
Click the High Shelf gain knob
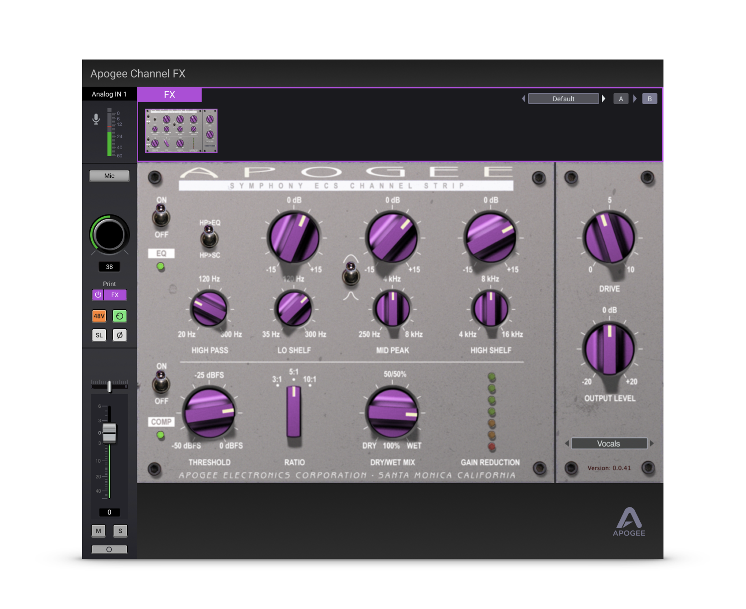[491, 237]
